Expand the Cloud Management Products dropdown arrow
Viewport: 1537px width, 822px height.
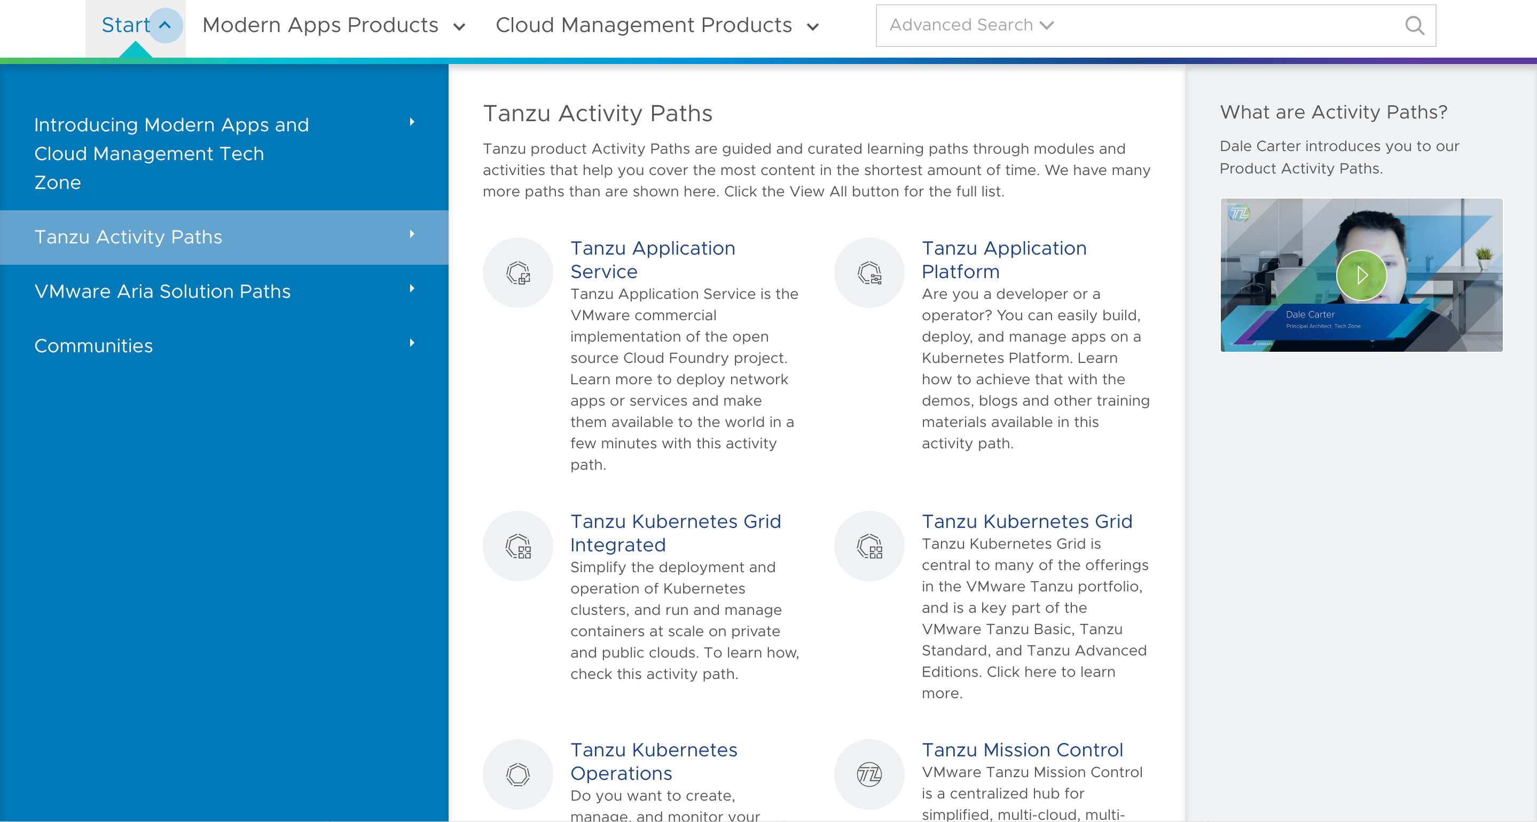tap(813, 27)
